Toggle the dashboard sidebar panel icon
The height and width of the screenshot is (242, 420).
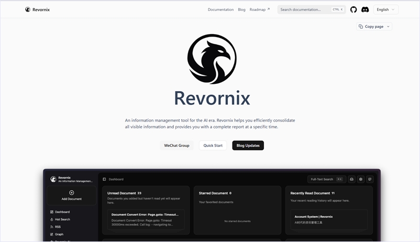pyautogui.click(x=104, y=179)
